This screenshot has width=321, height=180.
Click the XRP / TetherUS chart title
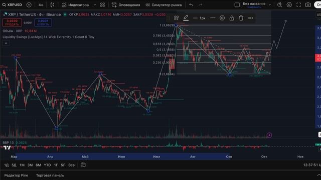pos(35,14)
